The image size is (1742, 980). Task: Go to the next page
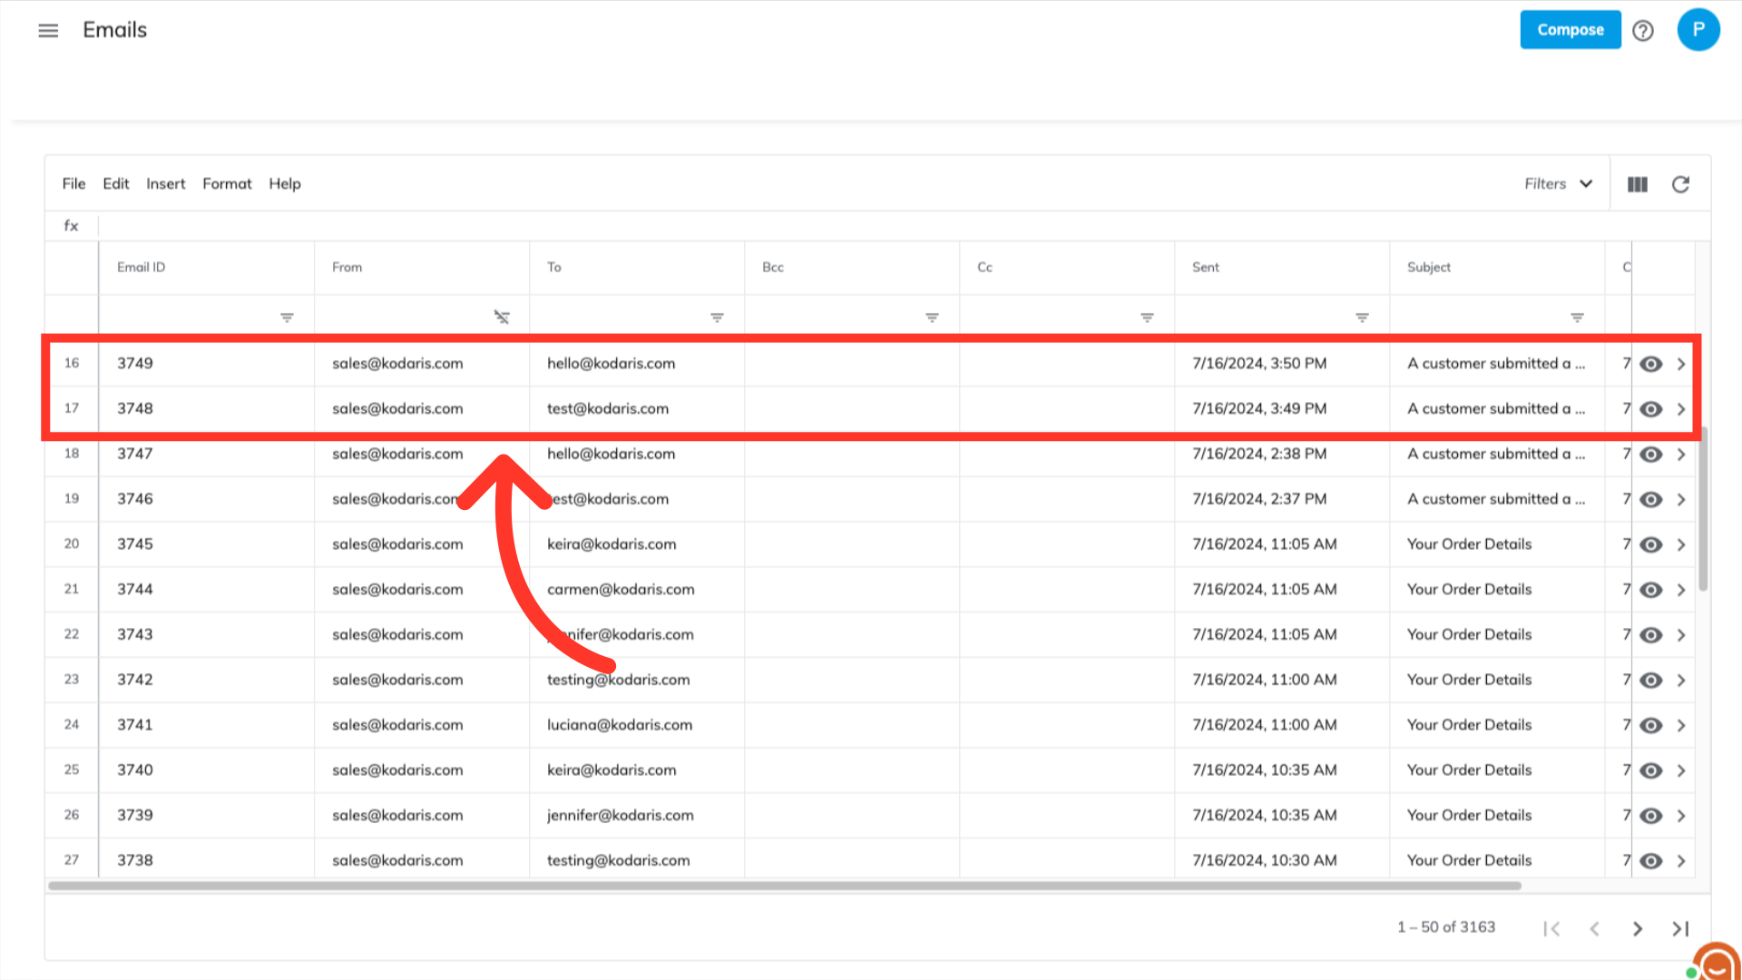[1638, 928]
